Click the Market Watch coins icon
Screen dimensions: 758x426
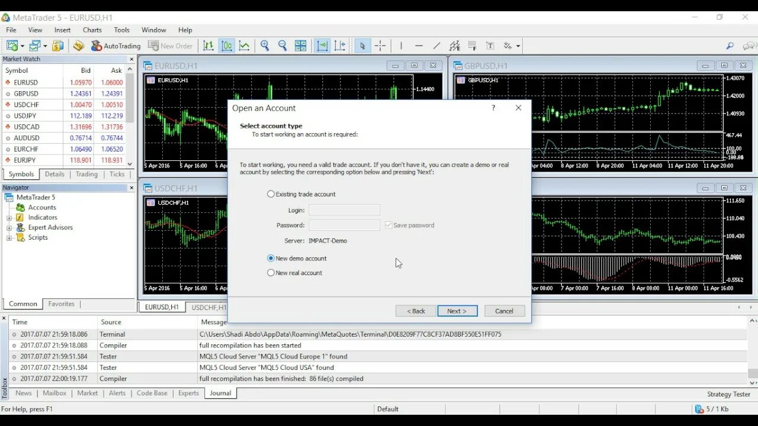57,46
